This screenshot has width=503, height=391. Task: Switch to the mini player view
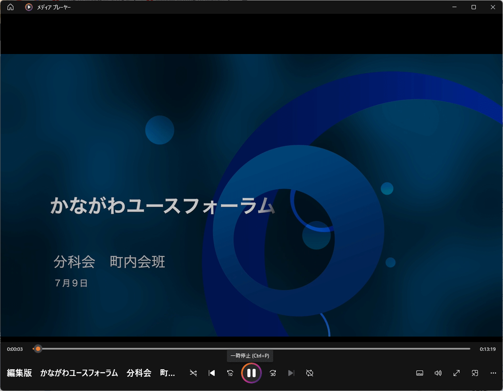(475, 373)
